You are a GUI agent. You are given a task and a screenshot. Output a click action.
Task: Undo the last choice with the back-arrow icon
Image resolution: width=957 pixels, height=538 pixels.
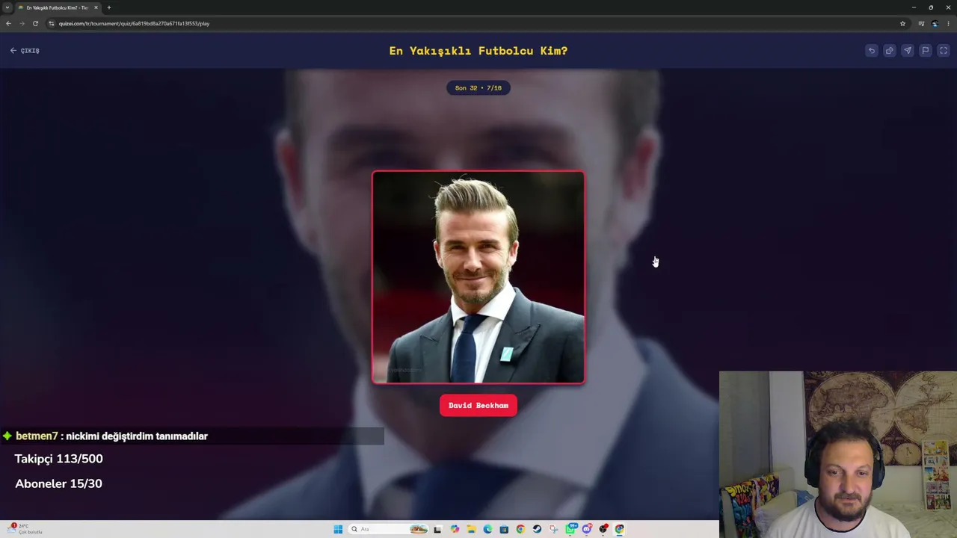[872, 51]
